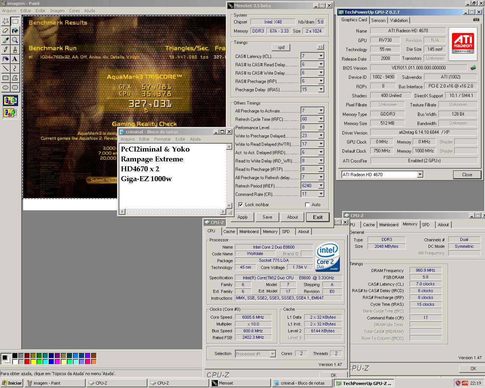Switch to the Validation tab in GPU-Z

(x=399, y=20)
